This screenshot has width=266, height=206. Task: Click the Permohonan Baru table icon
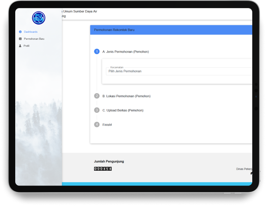tap(20, 39)
